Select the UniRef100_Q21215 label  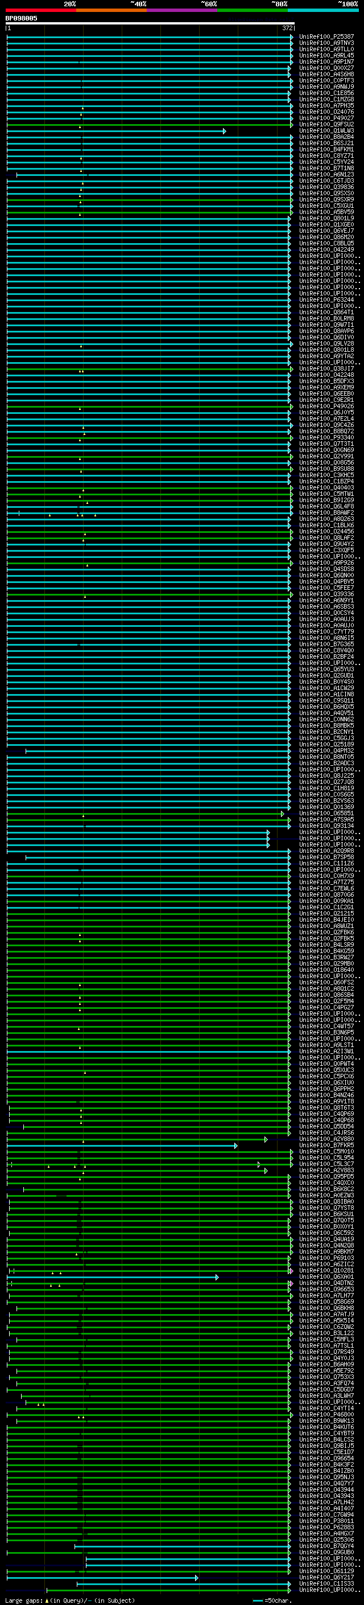pyautogui.click(x=326, y=913)
